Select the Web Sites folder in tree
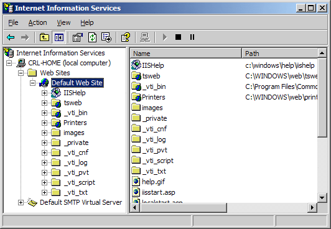331x229 pixels. (55, 73)
